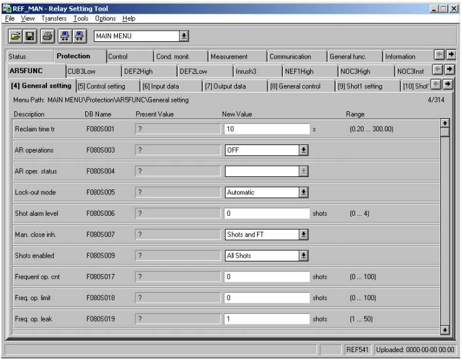
Task: Click the [10] Shot setting tab
Action: point(416,86)
